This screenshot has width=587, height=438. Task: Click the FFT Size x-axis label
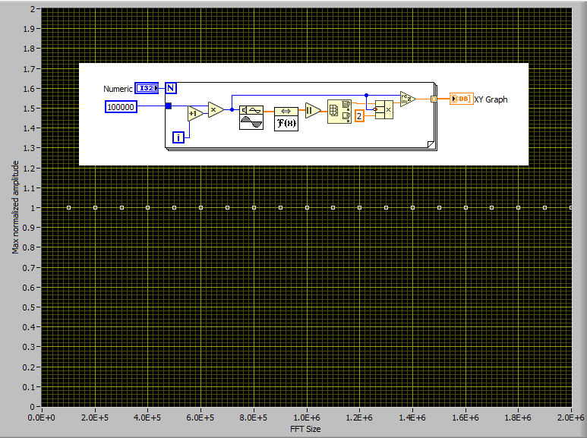point(305,429)
